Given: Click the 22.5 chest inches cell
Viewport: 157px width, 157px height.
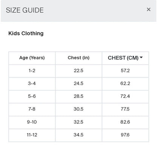Looking at the screenshot, I should [x=78, y=71].
